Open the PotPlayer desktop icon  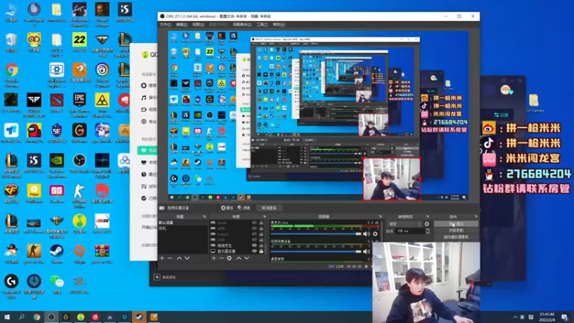(x=34, y=193)
